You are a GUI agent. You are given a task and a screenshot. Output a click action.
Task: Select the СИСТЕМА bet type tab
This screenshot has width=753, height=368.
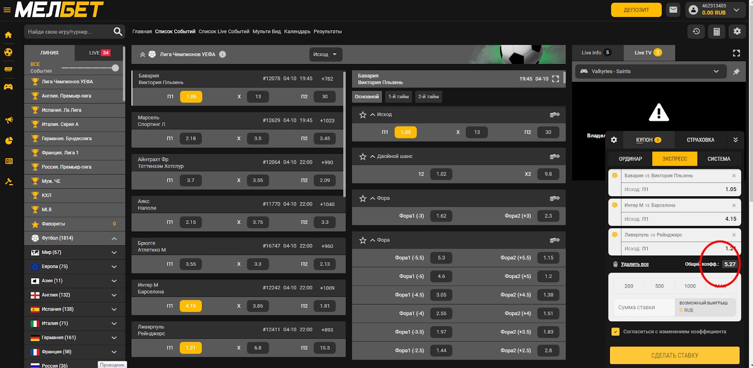coord(719,159)
